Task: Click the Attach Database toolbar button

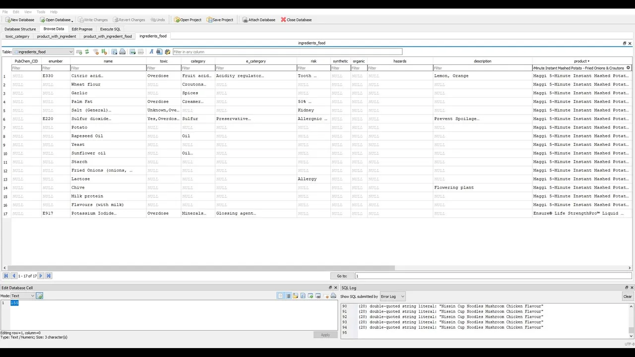Action: (258, 20)
